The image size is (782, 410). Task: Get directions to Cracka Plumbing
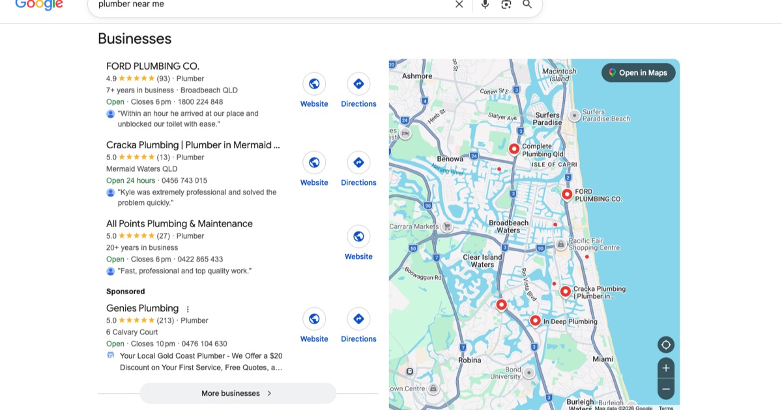(358, 163)
